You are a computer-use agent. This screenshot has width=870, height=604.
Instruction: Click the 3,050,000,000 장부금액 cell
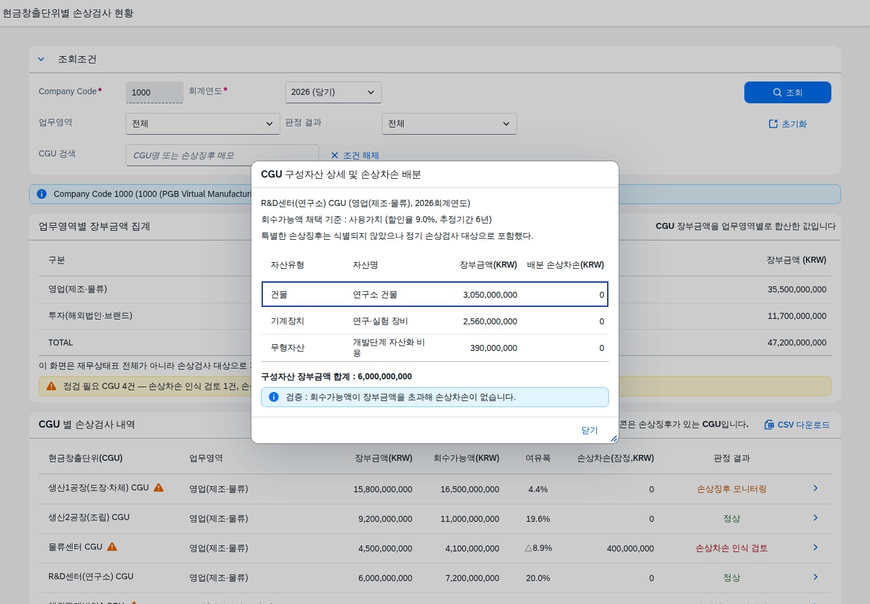point(490,295)
